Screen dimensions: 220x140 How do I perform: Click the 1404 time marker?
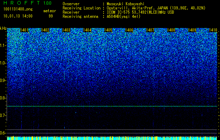pyautogui.click(x=87, y=30)
